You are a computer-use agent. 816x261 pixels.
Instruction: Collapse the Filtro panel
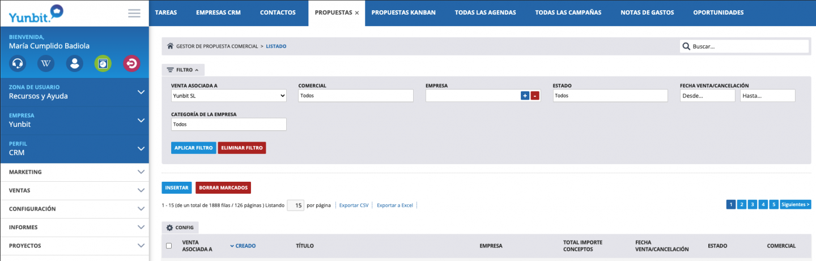183,70
